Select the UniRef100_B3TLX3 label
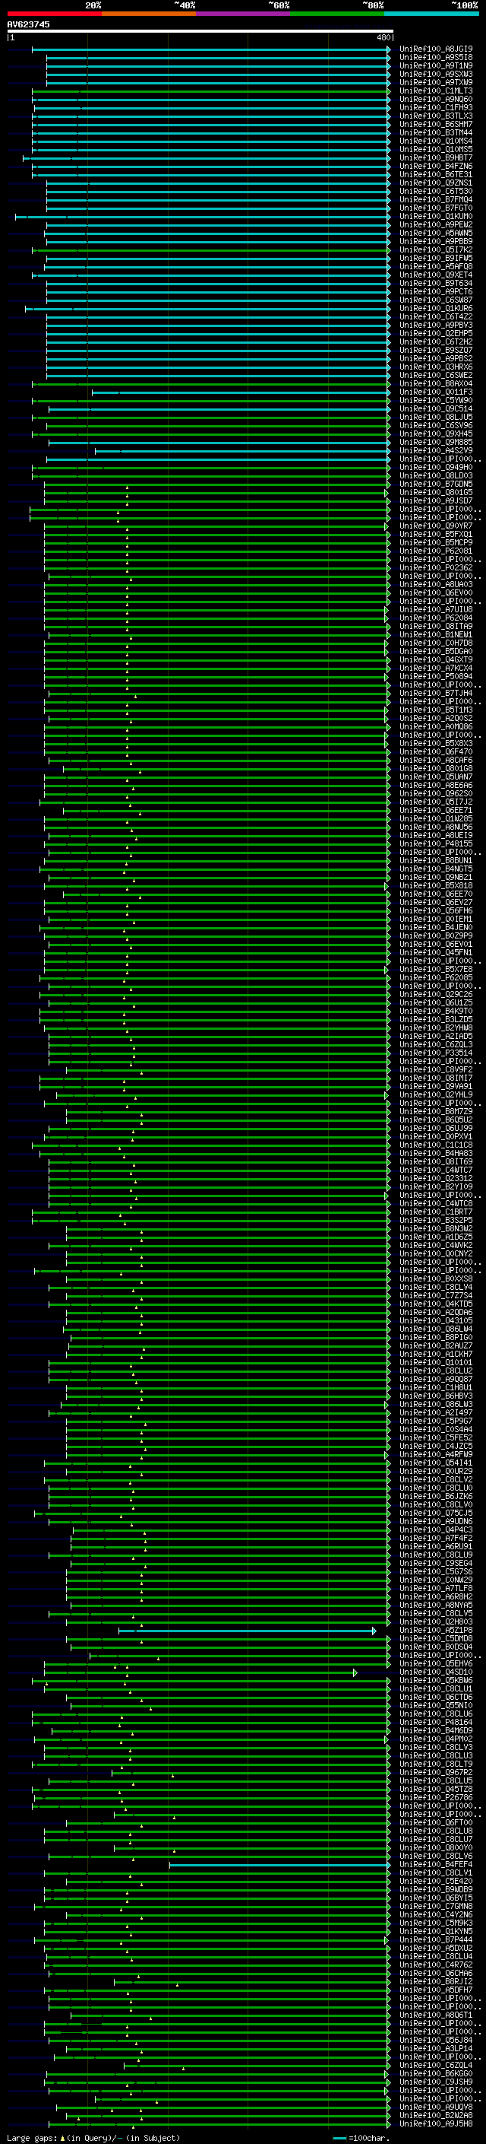Image resolution: width=486 pixels, height=2144 pixels. coord(436,116)
